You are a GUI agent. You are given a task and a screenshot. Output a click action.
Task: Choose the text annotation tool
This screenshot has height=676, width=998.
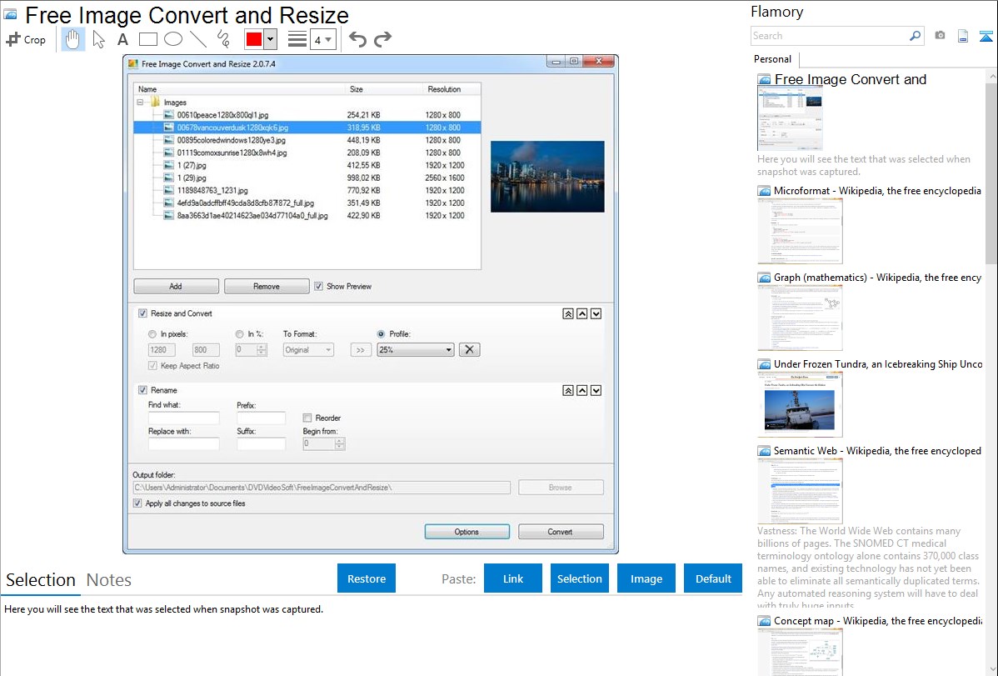[122, 39]
